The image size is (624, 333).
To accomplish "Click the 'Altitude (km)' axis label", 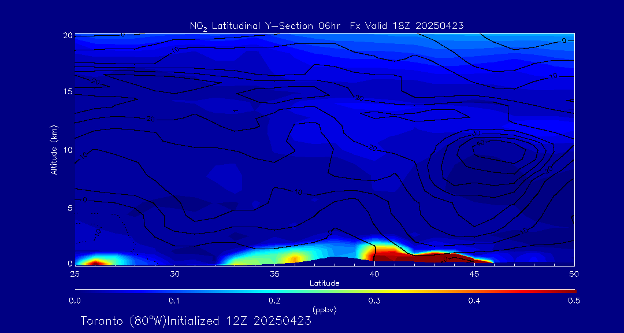I will tap(54, 150).
